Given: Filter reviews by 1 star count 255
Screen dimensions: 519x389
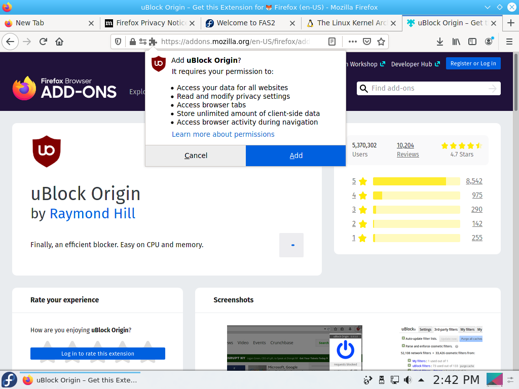Looking at the screenshot, I should coord(477,238).
